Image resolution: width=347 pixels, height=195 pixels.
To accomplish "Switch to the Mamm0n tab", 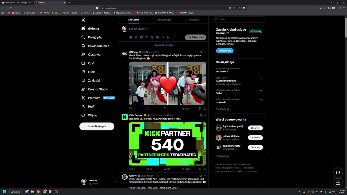I will click(194, 19).
